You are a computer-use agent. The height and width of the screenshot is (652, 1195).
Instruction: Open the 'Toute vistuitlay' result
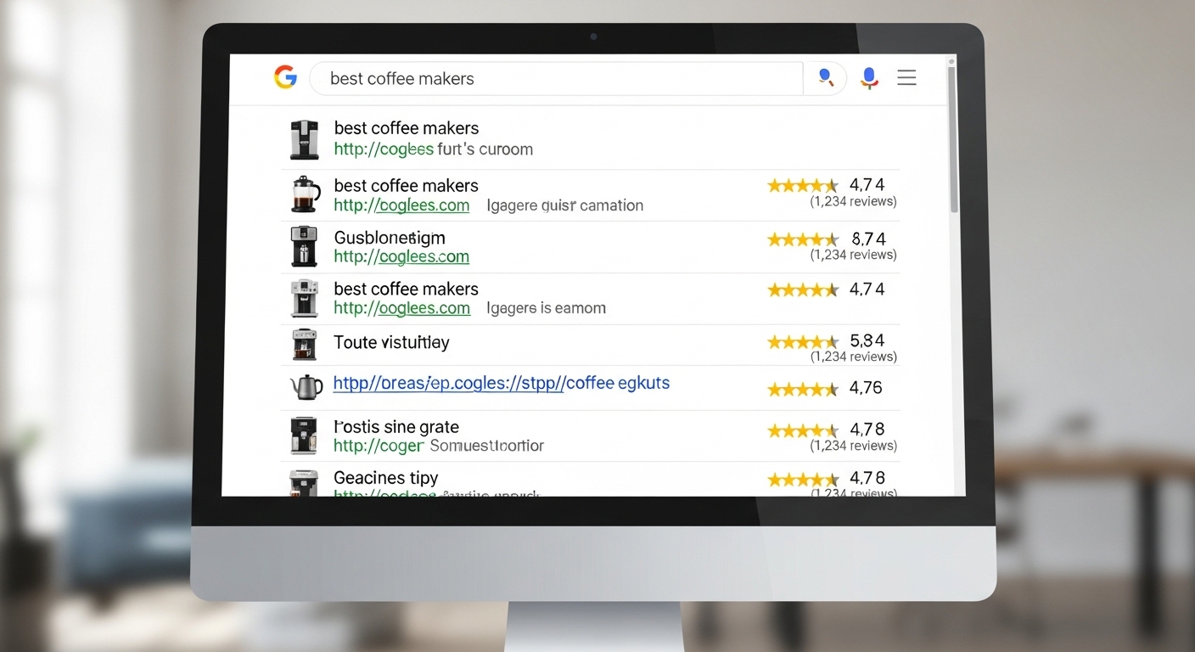pos(391,342)
